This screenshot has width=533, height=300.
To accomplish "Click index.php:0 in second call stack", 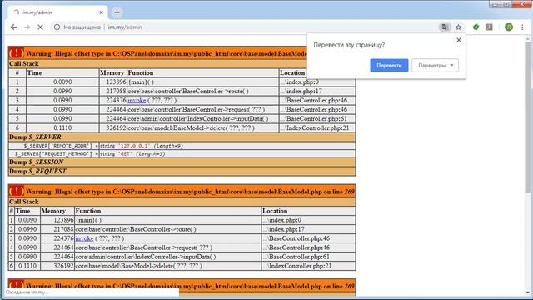I will tap(282, 220).
